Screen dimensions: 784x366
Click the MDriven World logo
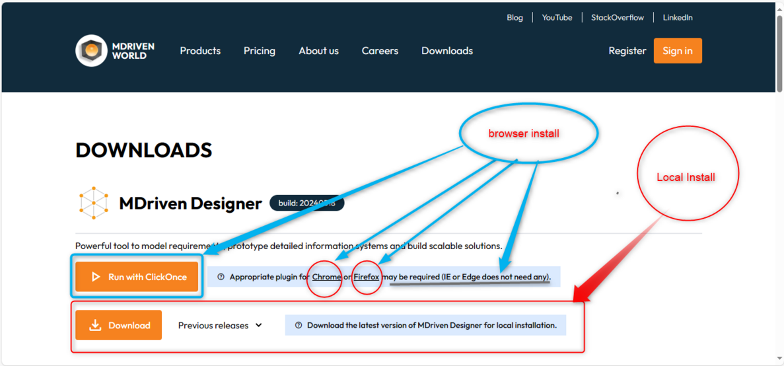click(x=115, y=50)
